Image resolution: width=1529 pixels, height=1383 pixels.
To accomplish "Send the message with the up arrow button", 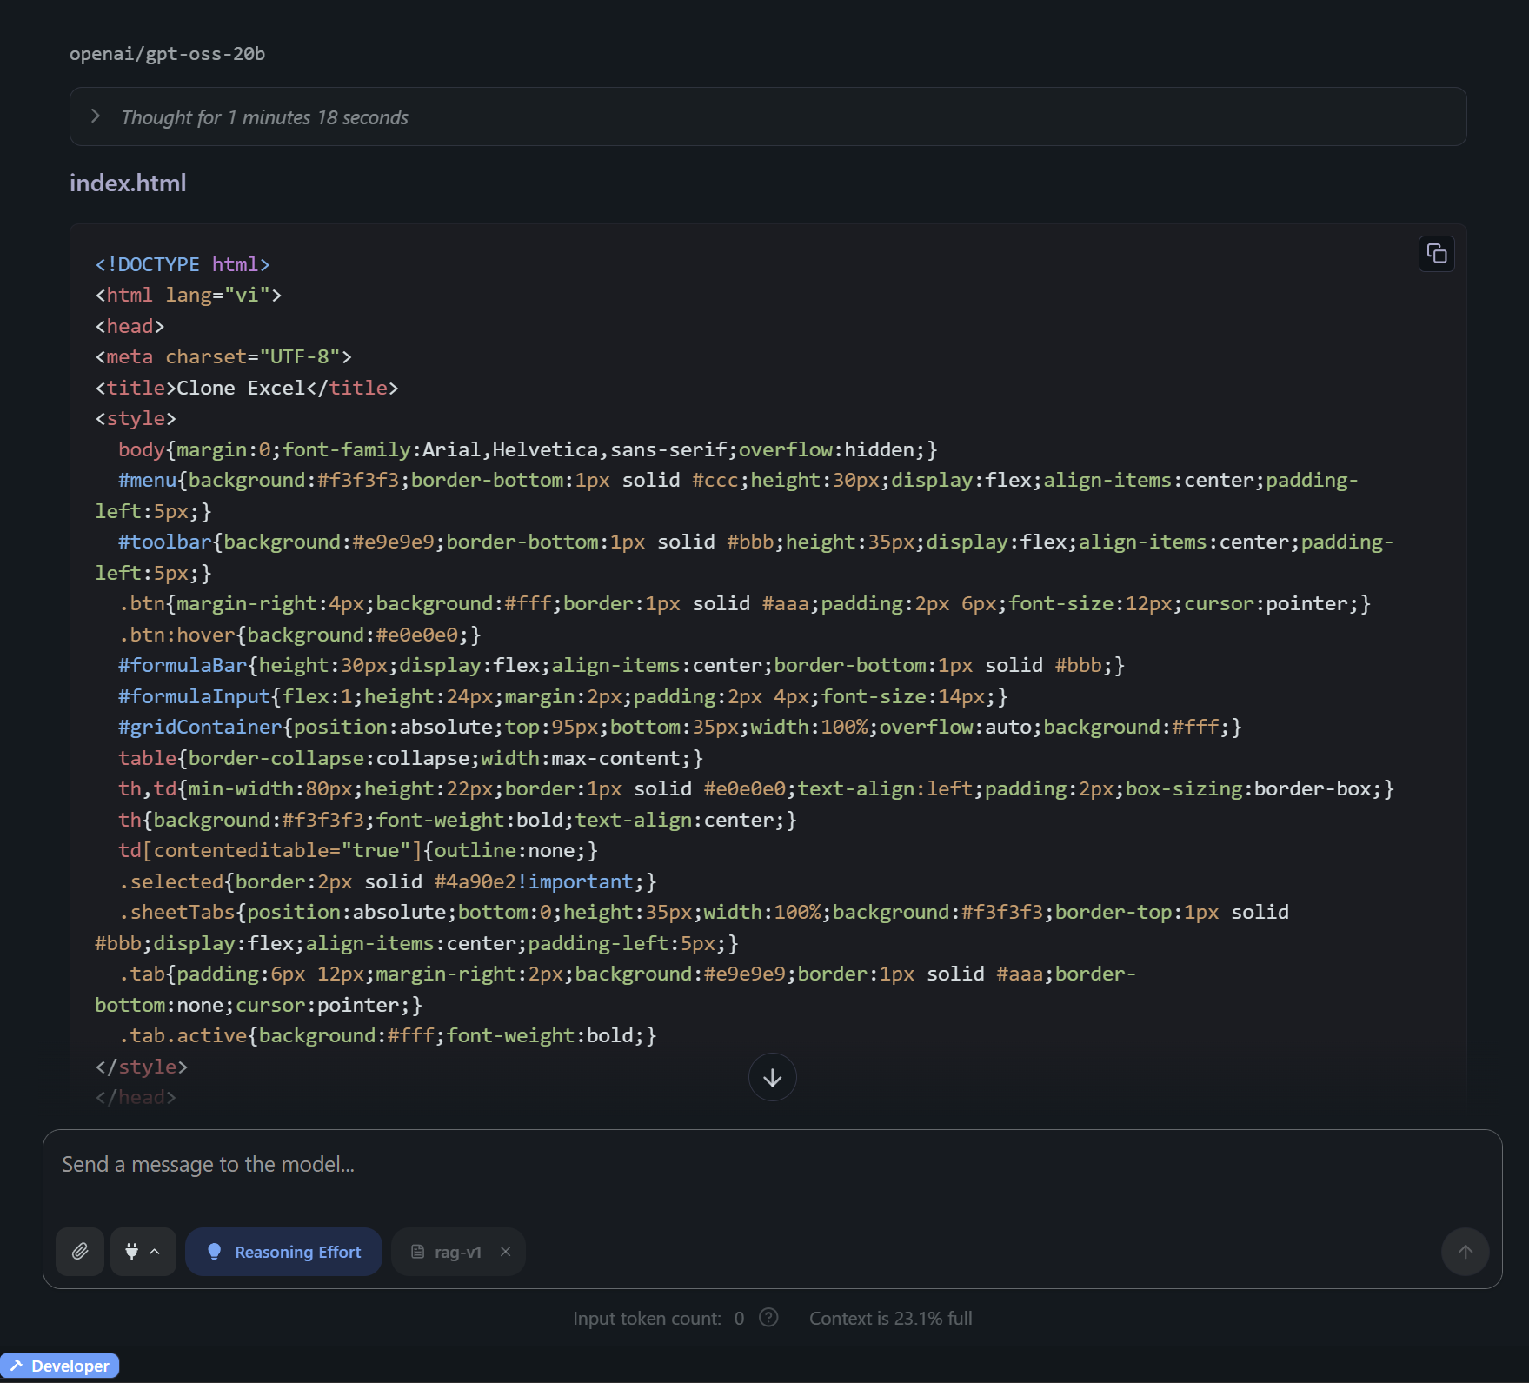I will click(1465, 1252).
